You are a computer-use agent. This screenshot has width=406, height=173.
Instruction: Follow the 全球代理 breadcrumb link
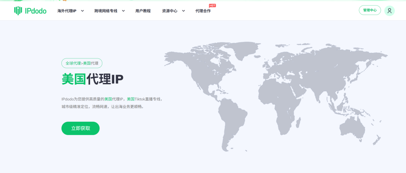[73, 63]
